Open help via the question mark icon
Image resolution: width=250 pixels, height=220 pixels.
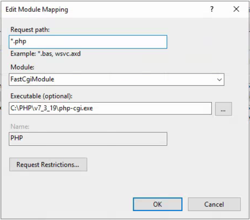pos(212,9)
